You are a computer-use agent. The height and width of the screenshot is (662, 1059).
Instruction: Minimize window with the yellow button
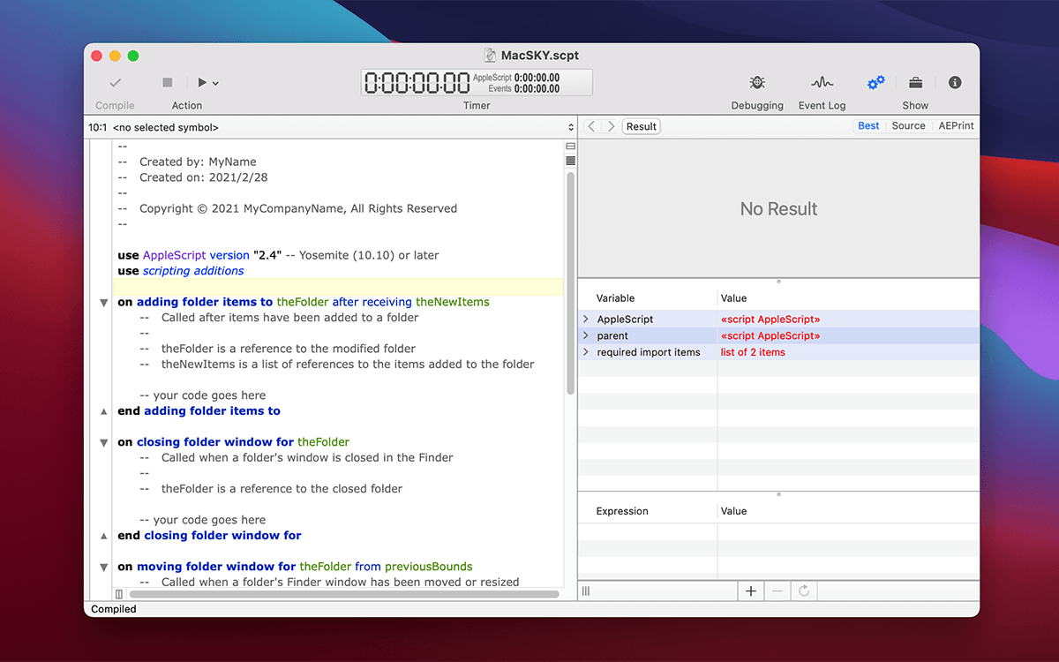click(x=115, y=56)
